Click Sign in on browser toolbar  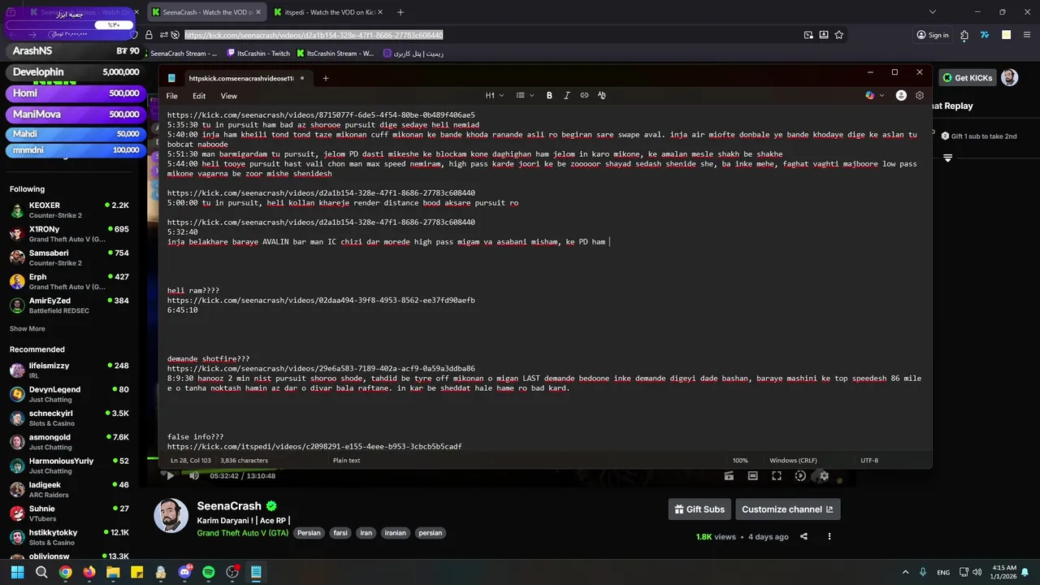point(933,35)
